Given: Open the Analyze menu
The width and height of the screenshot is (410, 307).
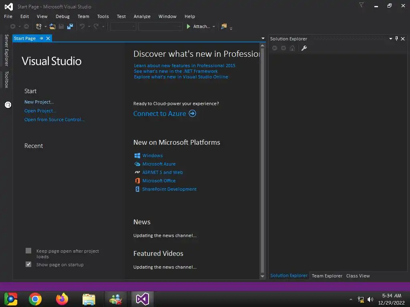Looking at the screenshot, I should pyautogui.click(x=142, y=16).
